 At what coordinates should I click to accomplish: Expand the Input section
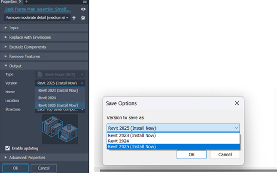44,28
